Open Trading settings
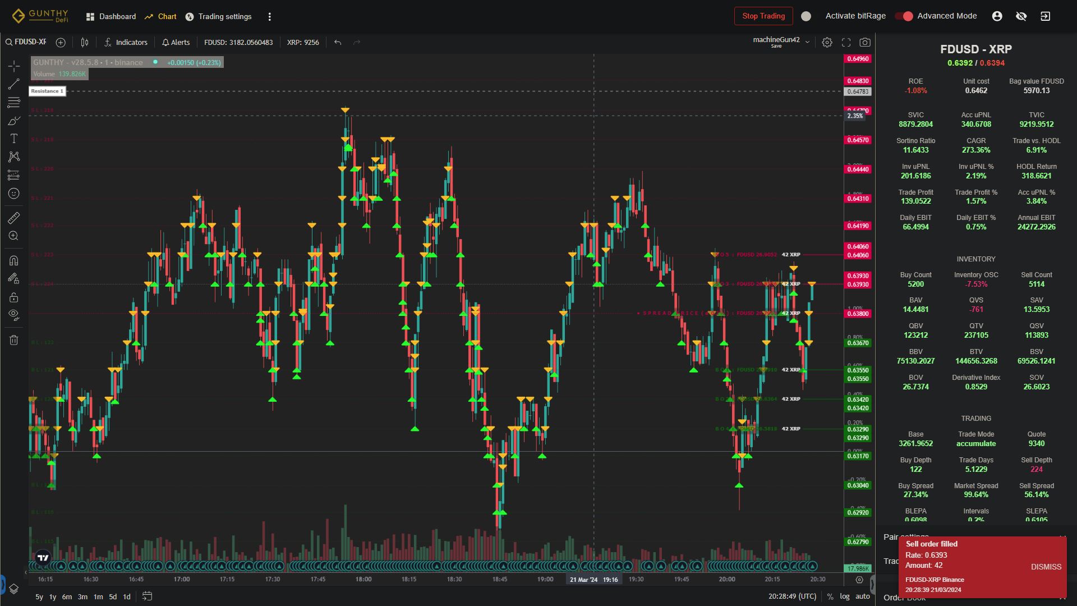Screen dimensions: 1077x606 pyautogui.click(x=218, y=16)
